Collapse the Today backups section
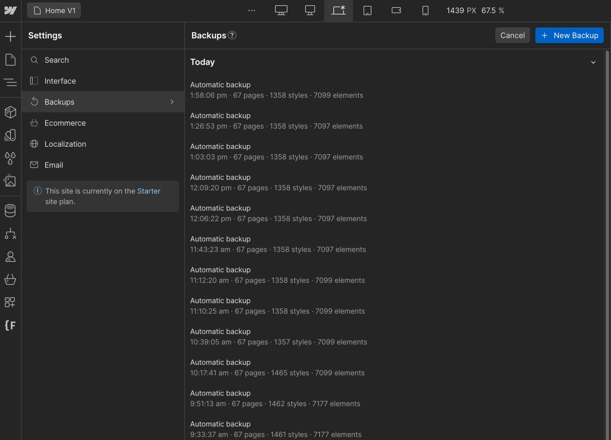Screen dimensions: 611x440 [x=593, y=62]
